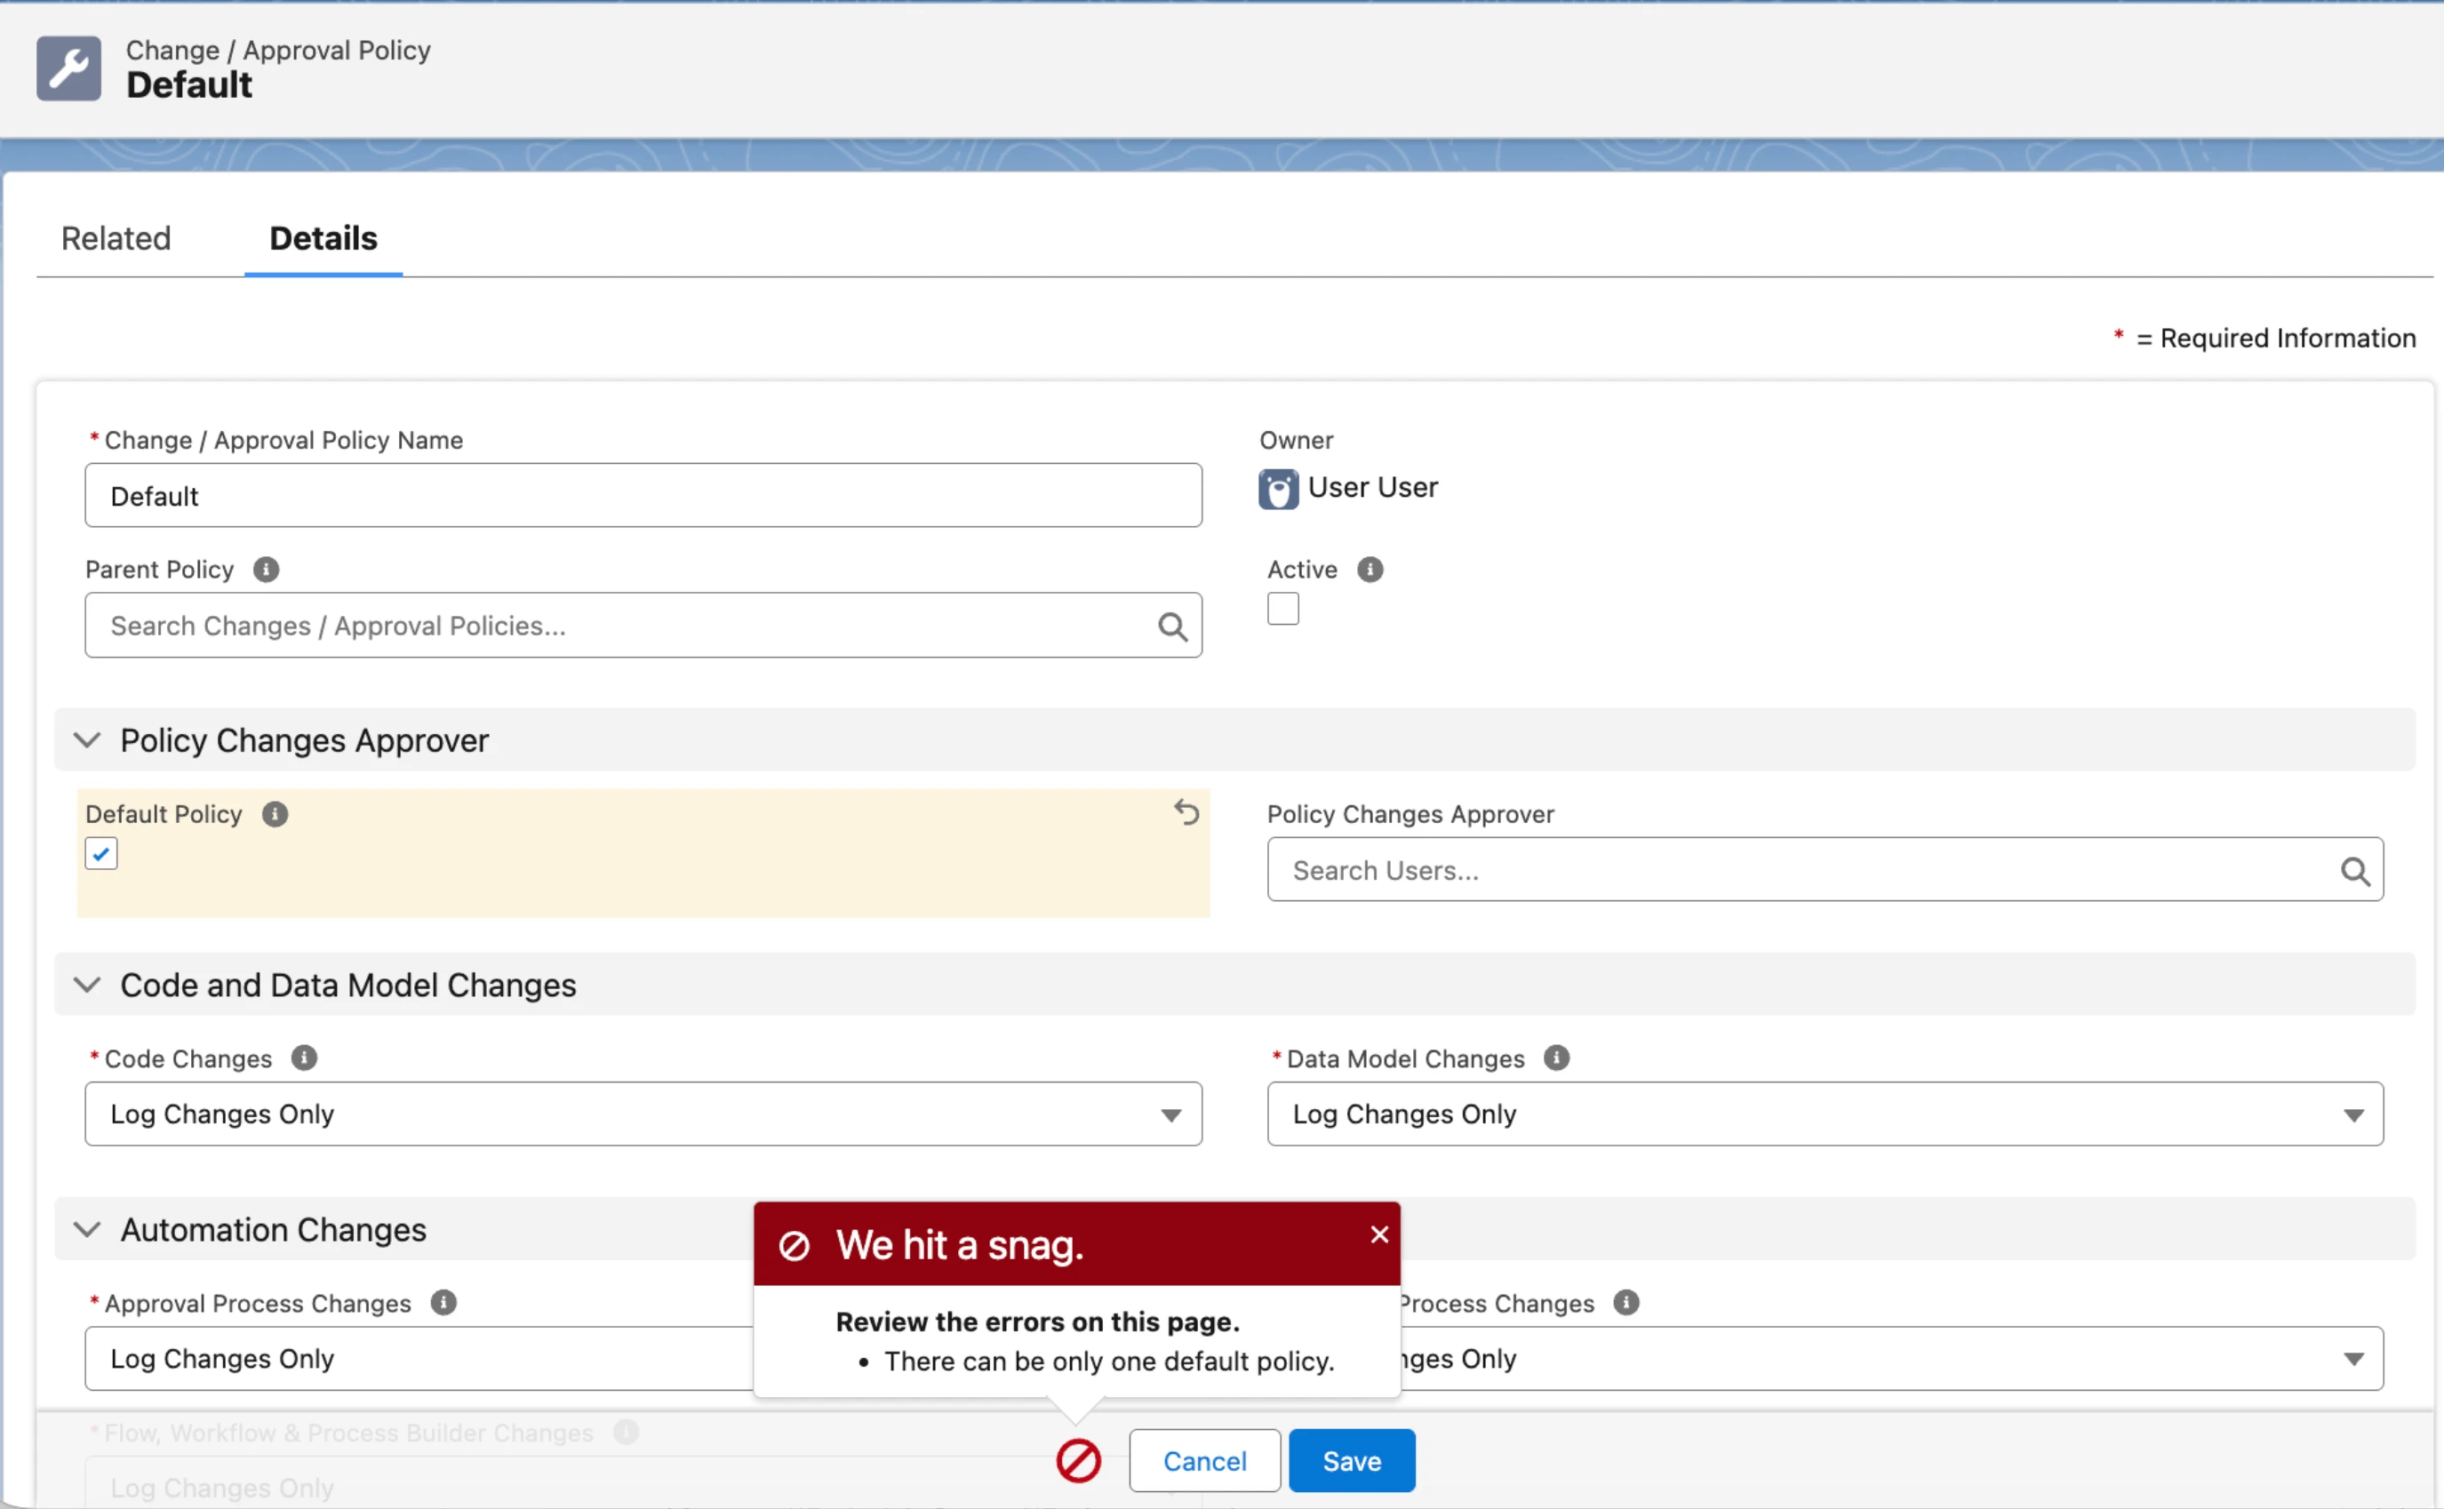The height and width of the screenshot is (1509, 2444).
Task: Click the undo icon for Default Policy
Action: (x=1186, y=812)
